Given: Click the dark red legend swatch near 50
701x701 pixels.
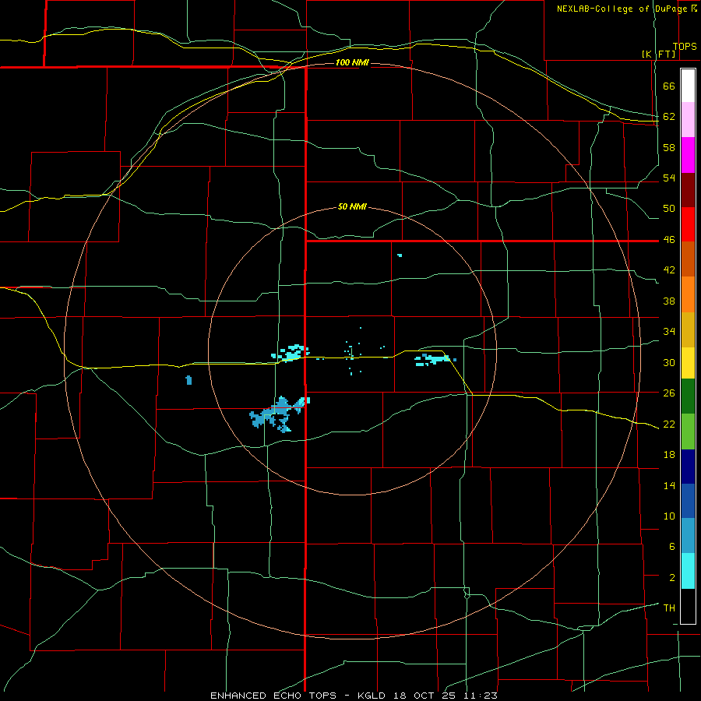Looking at the screenshot, I should (688, 189).
